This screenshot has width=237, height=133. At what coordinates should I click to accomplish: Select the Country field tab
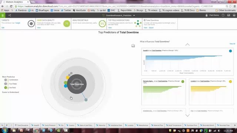(70, 125)
